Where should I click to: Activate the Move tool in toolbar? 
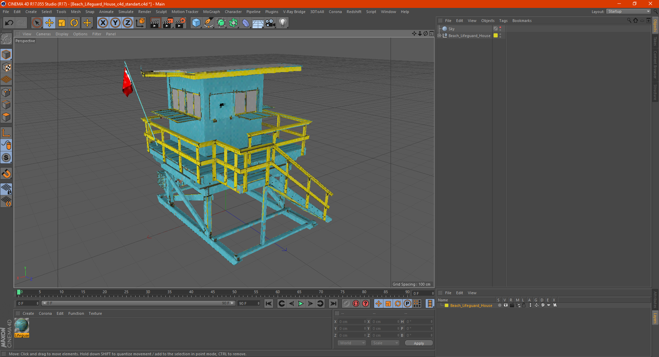49,23
